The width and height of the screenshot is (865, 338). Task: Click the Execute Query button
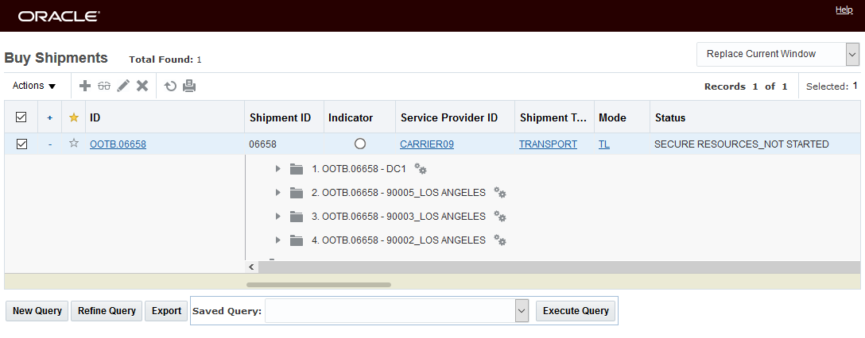576,311
